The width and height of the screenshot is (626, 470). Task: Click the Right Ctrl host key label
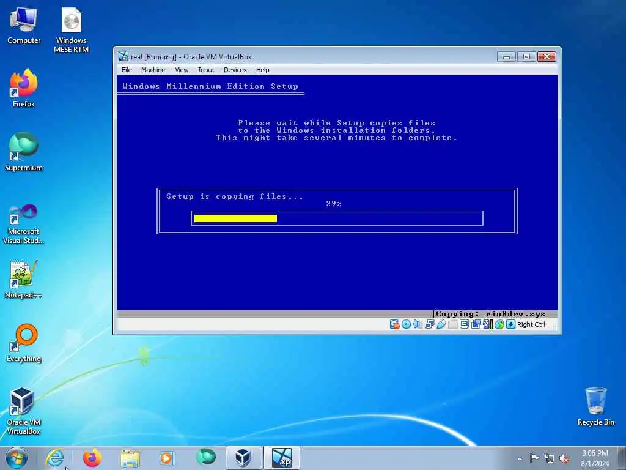[x=531, y=324]
